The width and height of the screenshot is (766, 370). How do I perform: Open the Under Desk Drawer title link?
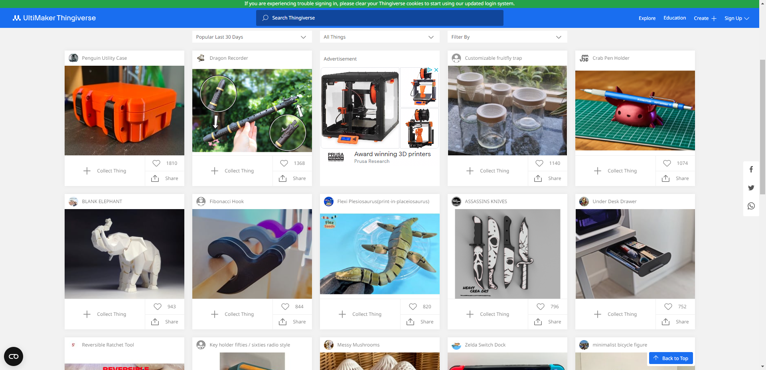pyautogui.click(x=614, y=202)
